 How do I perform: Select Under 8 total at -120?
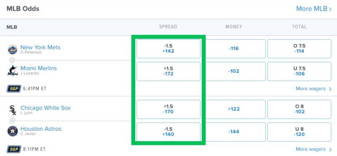point(299,132)
